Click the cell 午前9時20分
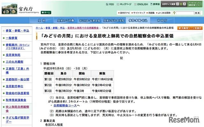204x127 pixels. point(64,79)
